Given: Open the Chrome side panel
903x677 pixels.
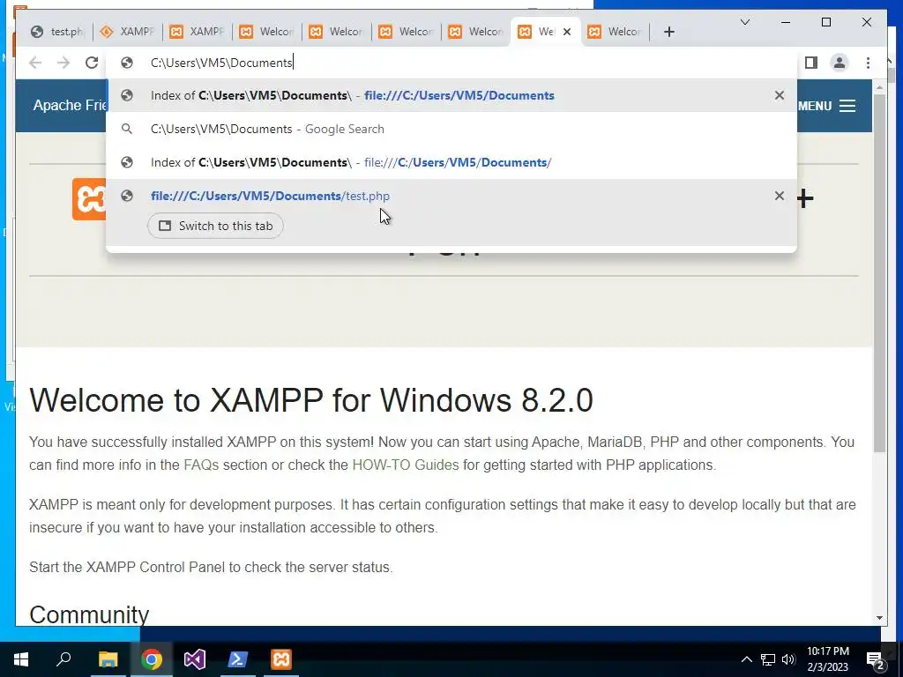Looking at the screenshot, I should pyautogui.click(x=811, y=63).
